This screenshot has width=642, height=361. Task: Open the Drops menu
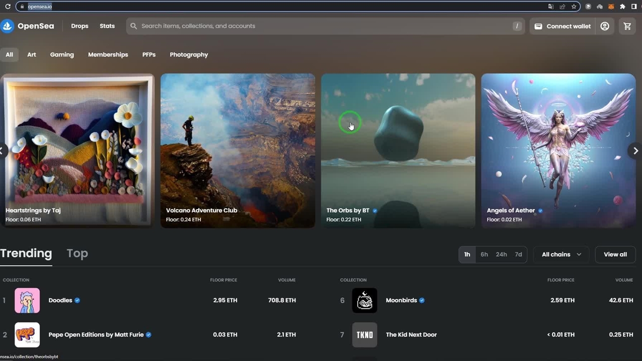[x=80, y=26]
